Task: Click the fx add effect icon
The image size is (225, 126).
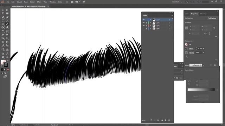Action: pos(187,57)
